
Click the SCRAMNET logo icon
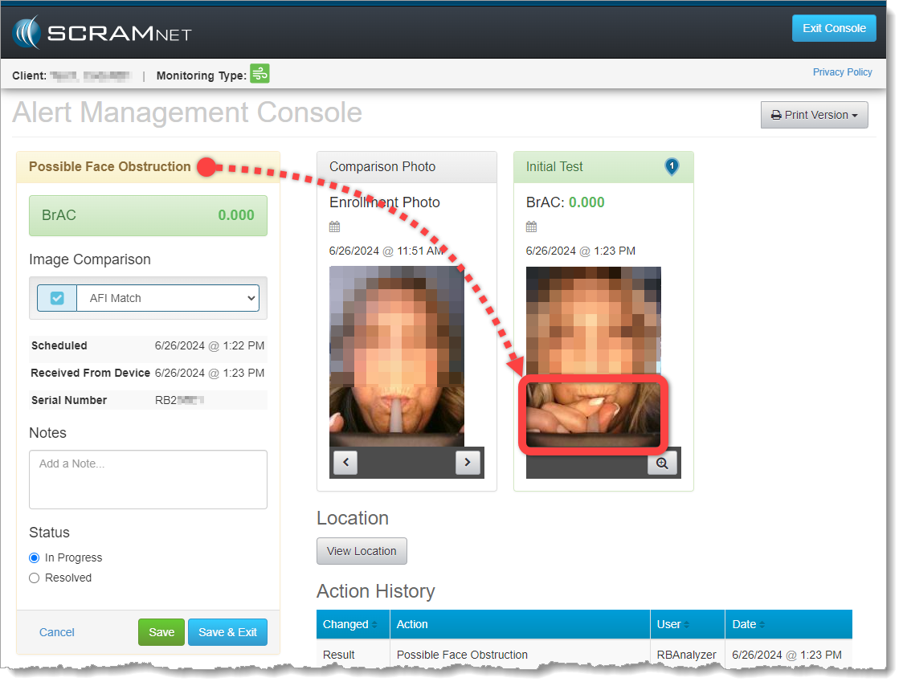pyautogui.click(x=27, y=33)
